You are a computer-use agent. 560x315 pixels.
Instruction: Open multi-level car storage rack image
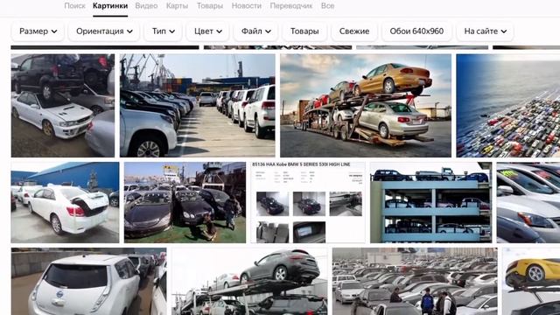(x=431, y=202)
